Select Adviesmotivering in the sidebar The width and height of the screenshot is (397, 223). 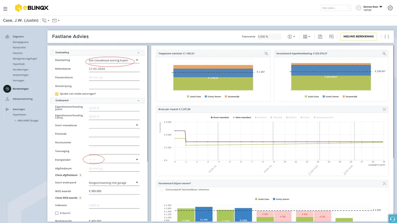click(22, 99)
